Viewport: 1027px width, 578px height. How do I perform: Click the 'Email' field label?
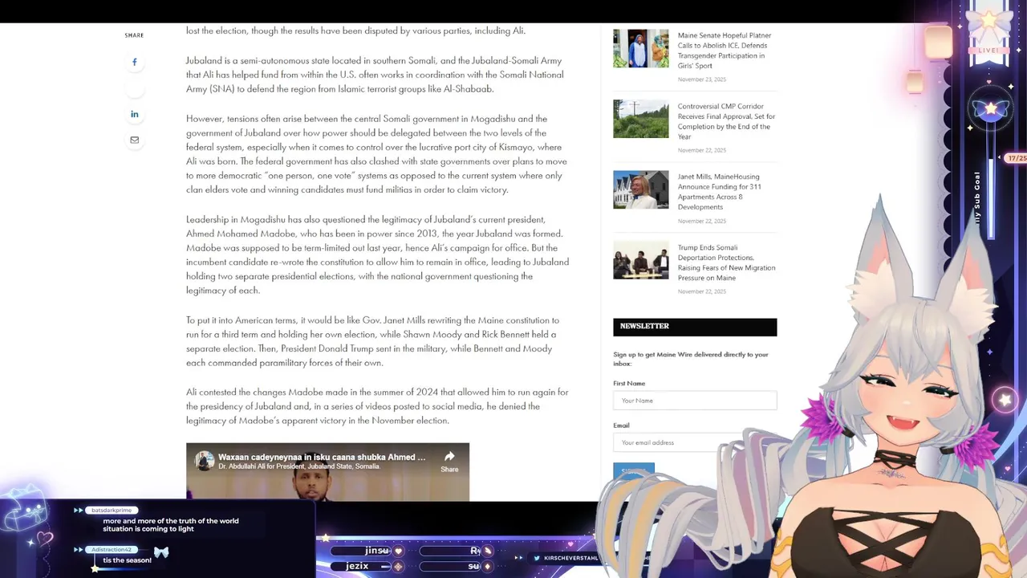pos(621,425)
